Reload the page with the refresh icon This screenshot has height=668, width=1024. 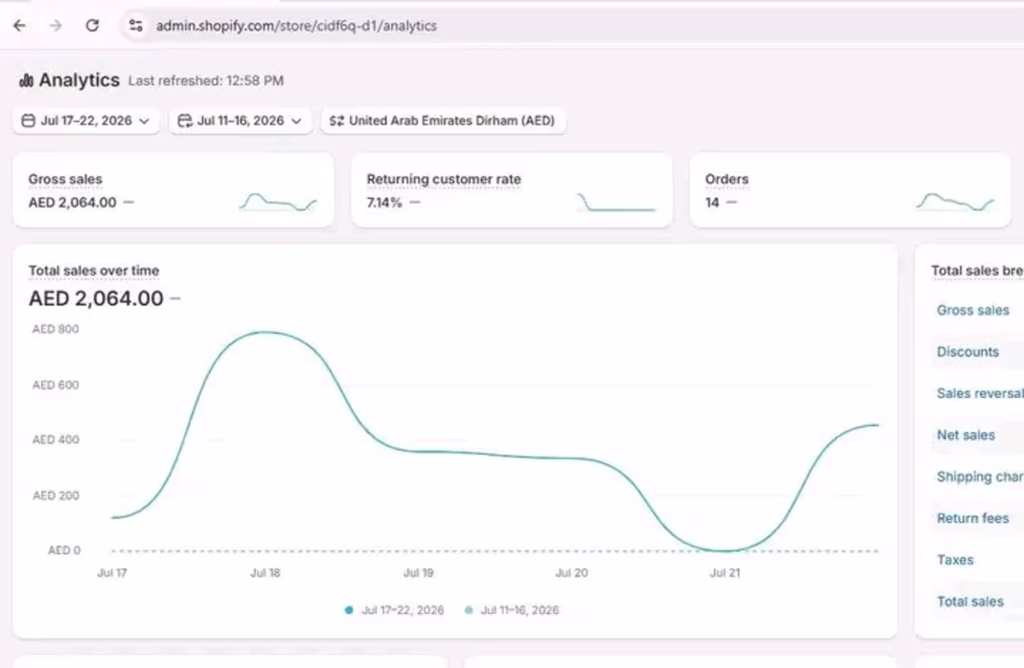92,25
